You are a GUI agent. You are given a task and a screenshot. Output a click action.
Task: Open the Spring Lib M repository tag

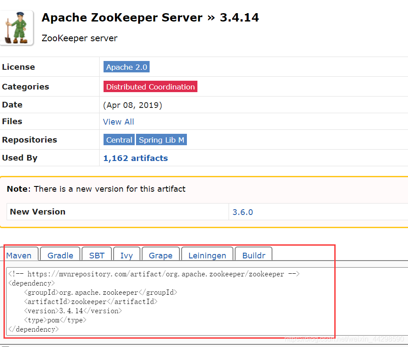click(x=161, y=140)
